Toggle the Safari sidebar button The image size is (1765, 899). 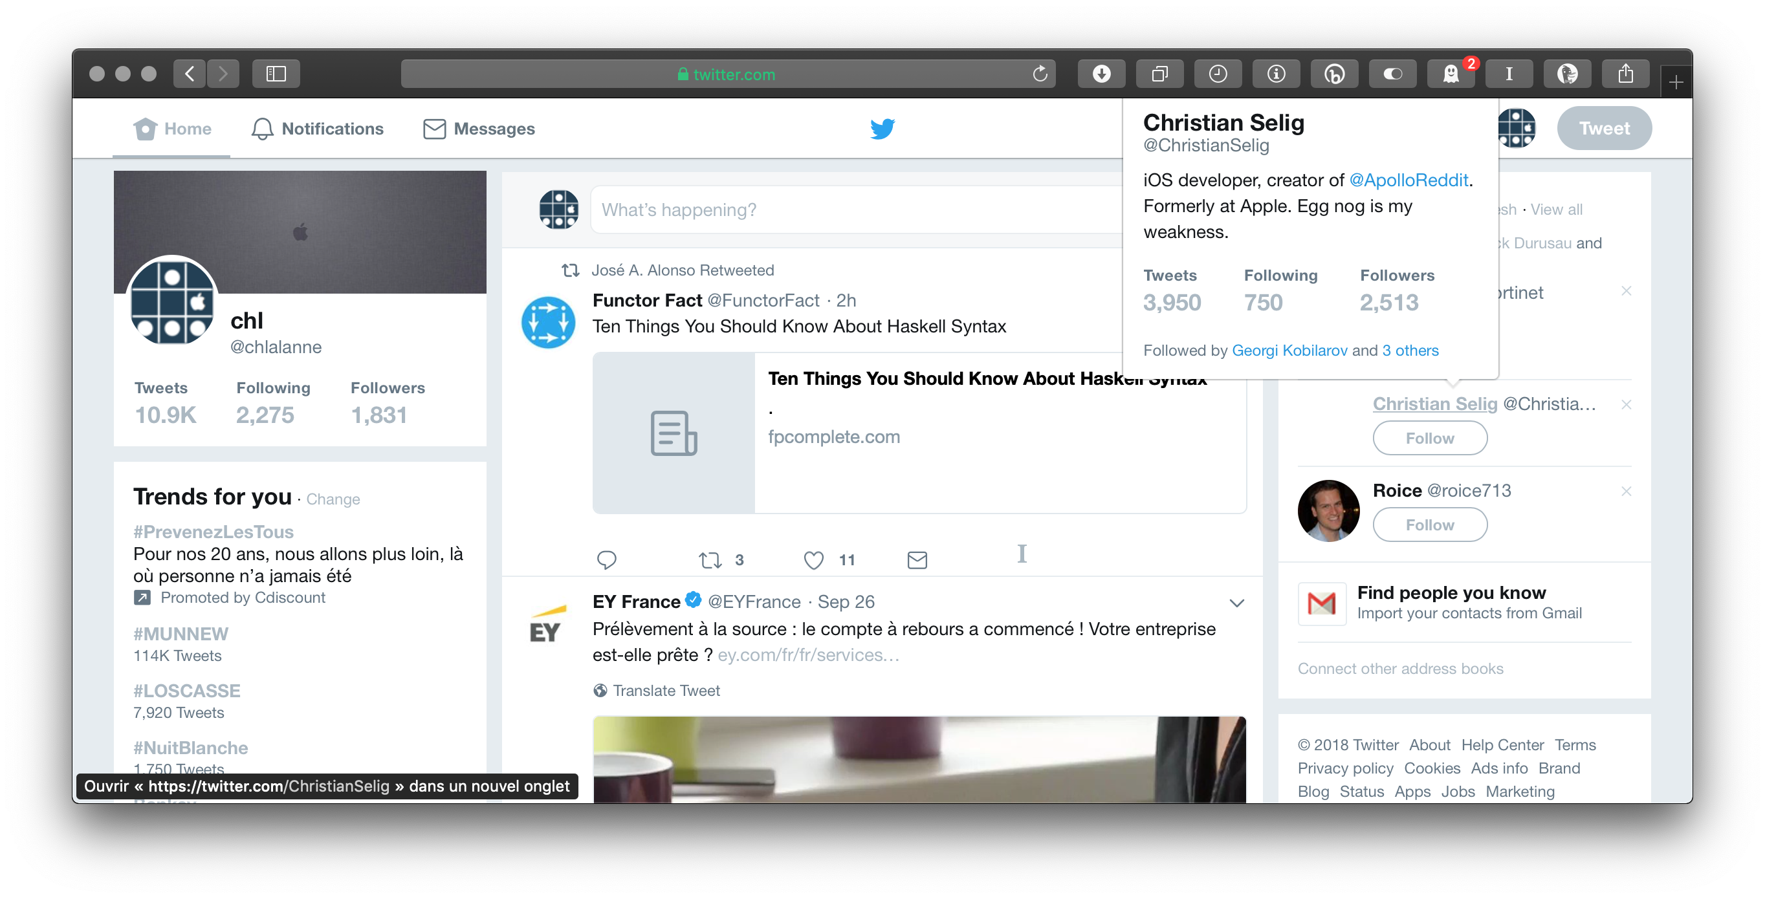pos(276,74)
